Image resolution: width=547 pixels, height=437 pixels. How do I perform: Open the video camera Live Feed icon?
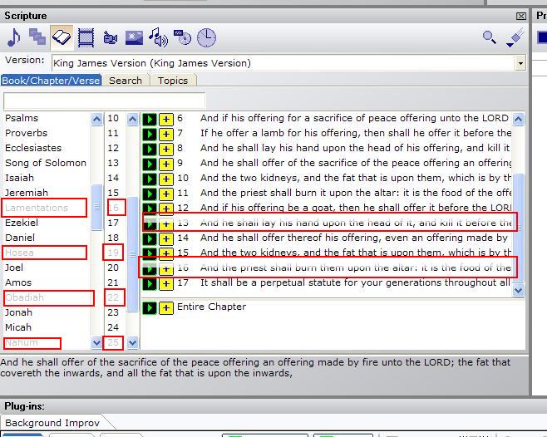click(x=110, y=37)
